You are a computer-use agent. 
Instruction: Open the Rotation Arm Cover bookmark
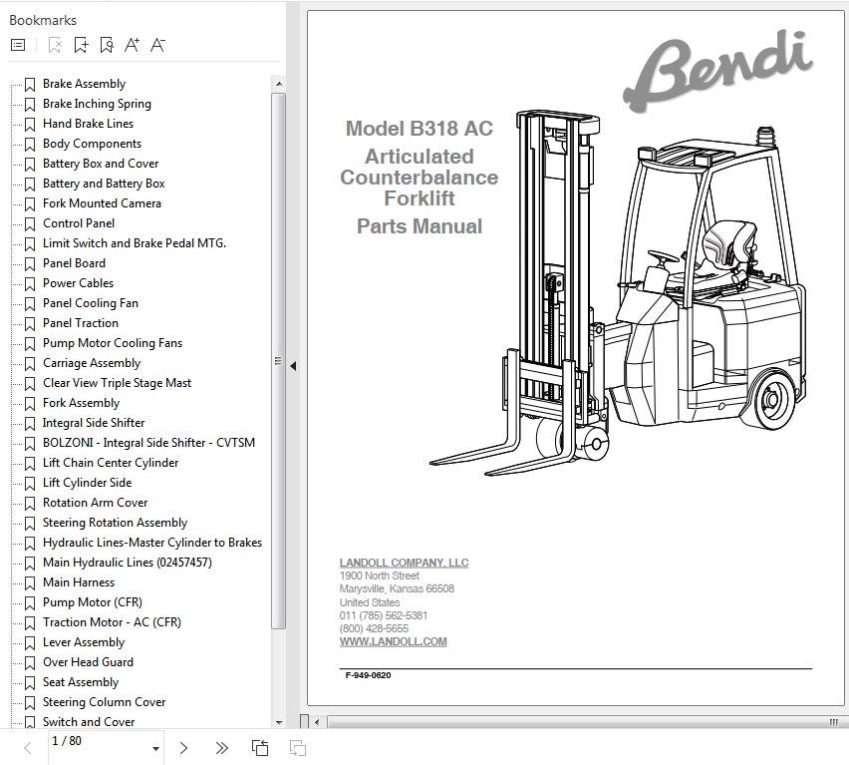95,503
